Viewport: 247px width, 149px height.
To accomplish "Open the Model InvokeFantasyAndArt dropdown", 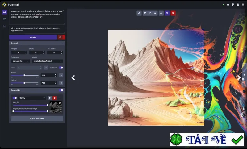I will coord(48,61).
